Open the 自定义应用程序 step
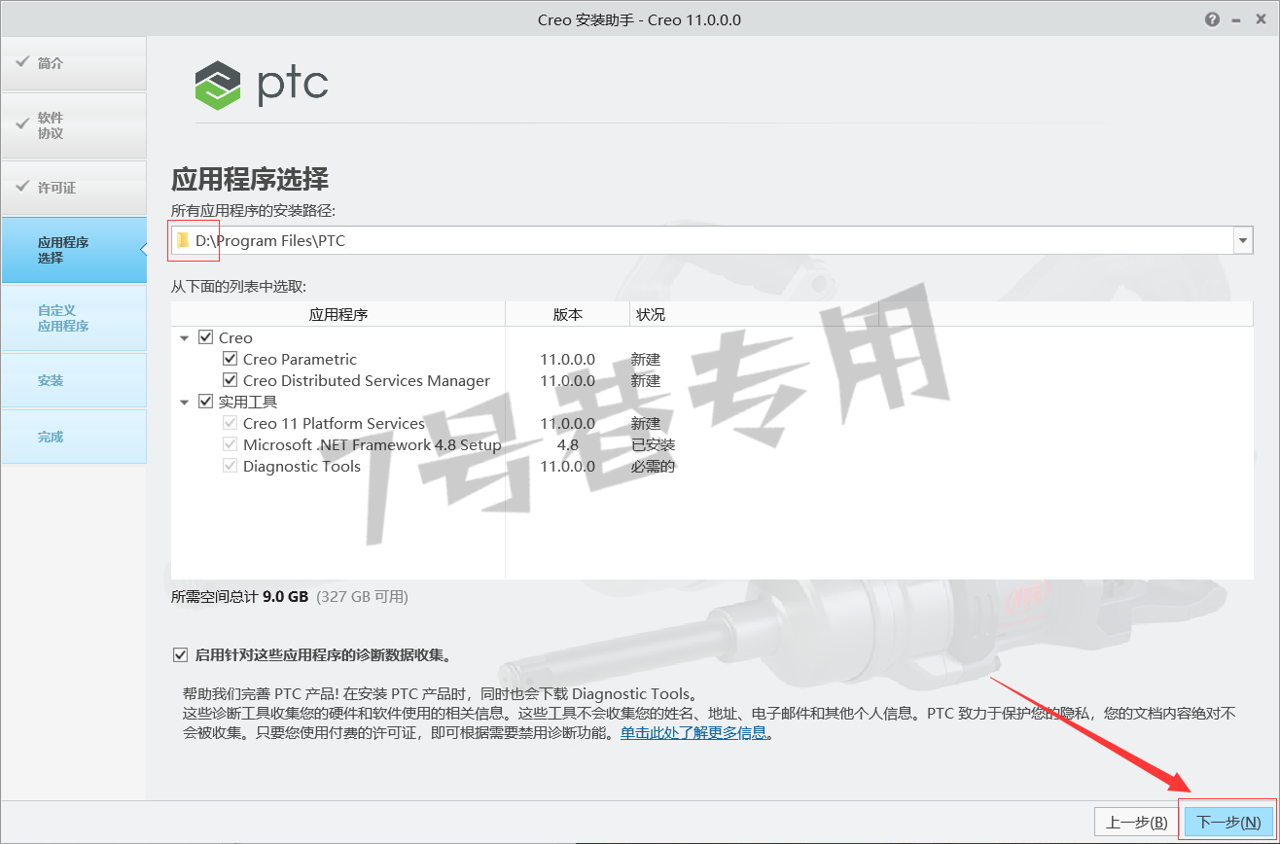1280x844 pixels. (74, 318)
